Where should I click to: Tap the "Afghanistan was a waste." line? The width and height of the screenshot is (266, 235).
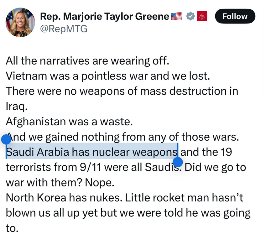69,122
